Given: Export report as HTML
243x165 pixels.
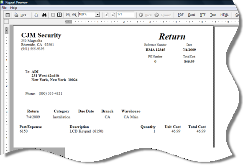Looking at the screenshot, I should (x=225, y=15).
